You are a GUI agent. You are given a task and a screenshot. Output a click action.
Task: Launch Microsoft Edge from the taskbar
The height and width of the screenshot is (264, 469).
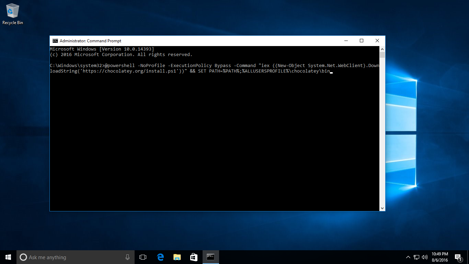(160, 257)
